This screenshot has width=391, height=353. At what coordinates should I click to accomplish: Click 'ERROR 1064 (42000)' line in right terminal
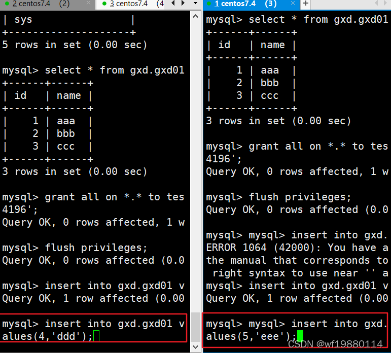pyautogui.click(x=298, y=248)
